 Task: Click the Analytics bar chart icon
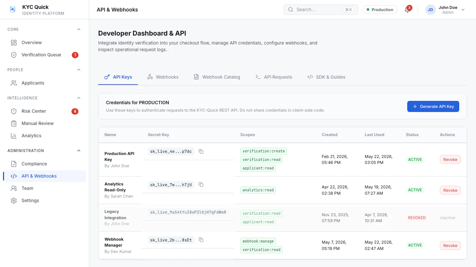(14, 136)
